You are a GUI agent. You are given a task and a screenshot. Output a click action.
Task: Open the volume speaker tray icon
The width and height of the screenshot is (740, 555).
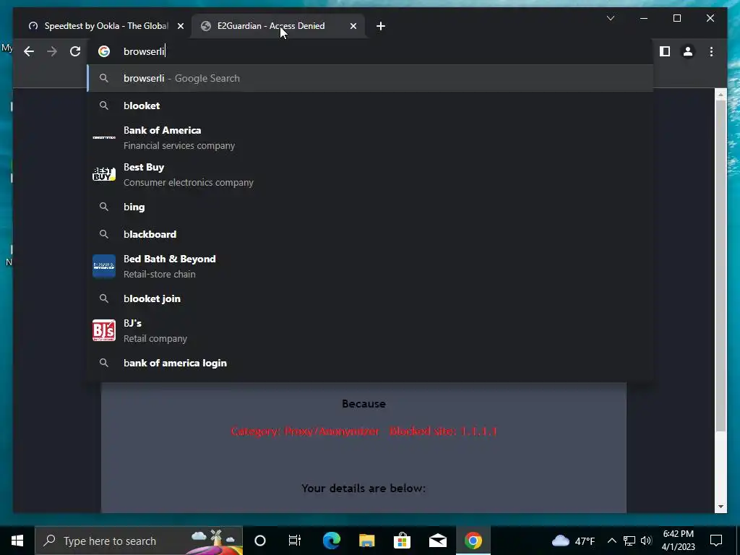click(x=646, y=541)
